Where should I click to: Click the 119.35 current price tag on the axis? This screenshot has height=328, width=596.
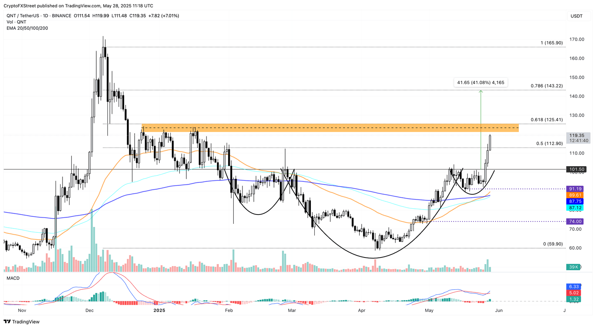click(x=577, y=136)
